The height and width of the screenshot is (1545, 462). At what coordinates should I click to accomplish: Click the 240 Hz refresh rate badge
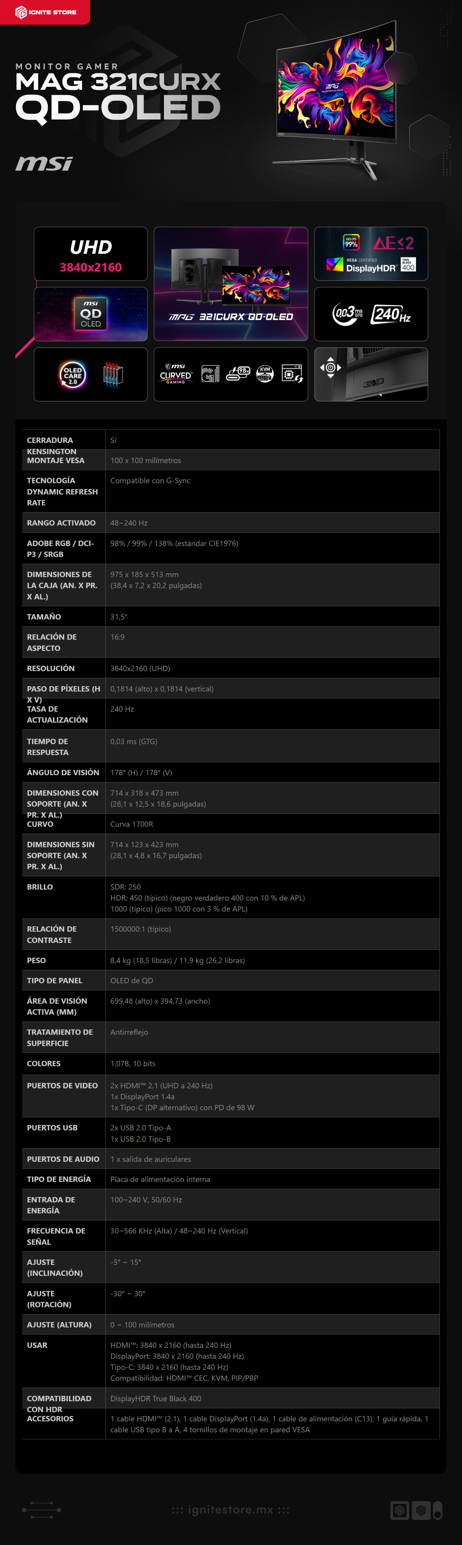pos(391,314)
